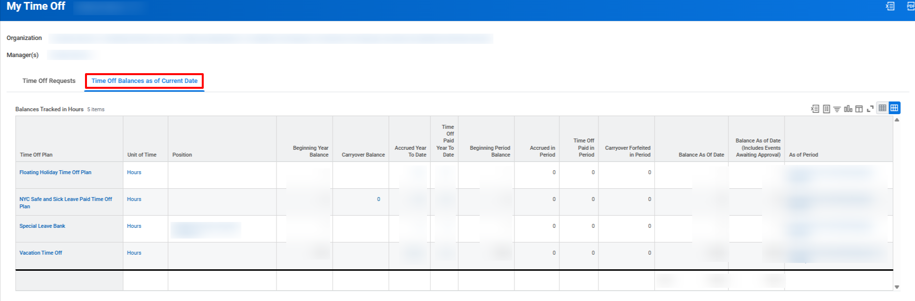This screenshot has width=915, height=301.
Task: Click the Balance As Of Date header
Action: click(692, 139)
